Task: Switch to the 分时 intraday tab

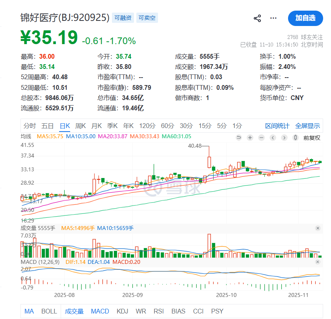Action: (x=30, y=126)
